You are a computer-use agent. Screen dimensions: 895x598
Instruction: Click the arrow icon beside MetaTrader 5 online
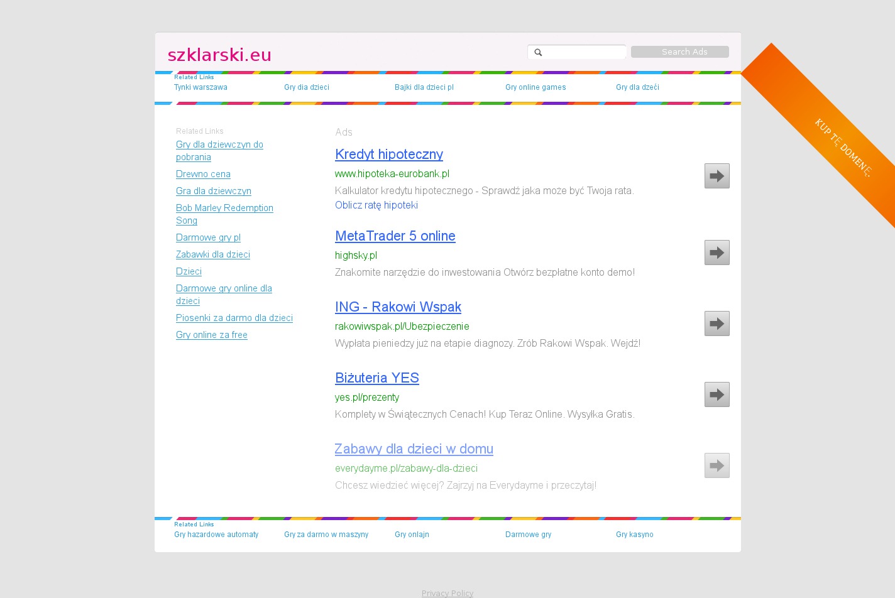click(x=717, y=253)
